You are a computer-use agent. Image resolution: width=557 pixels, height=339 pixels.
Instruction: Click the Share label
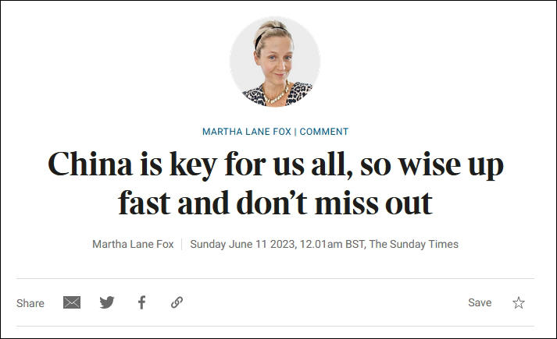(30, 303)
